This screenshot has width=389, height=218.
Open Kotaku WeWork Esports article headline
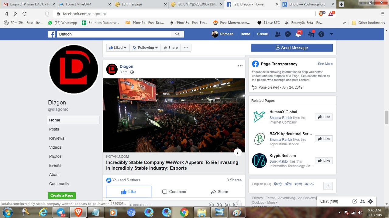pyautogui.click(x=172, y=165)
